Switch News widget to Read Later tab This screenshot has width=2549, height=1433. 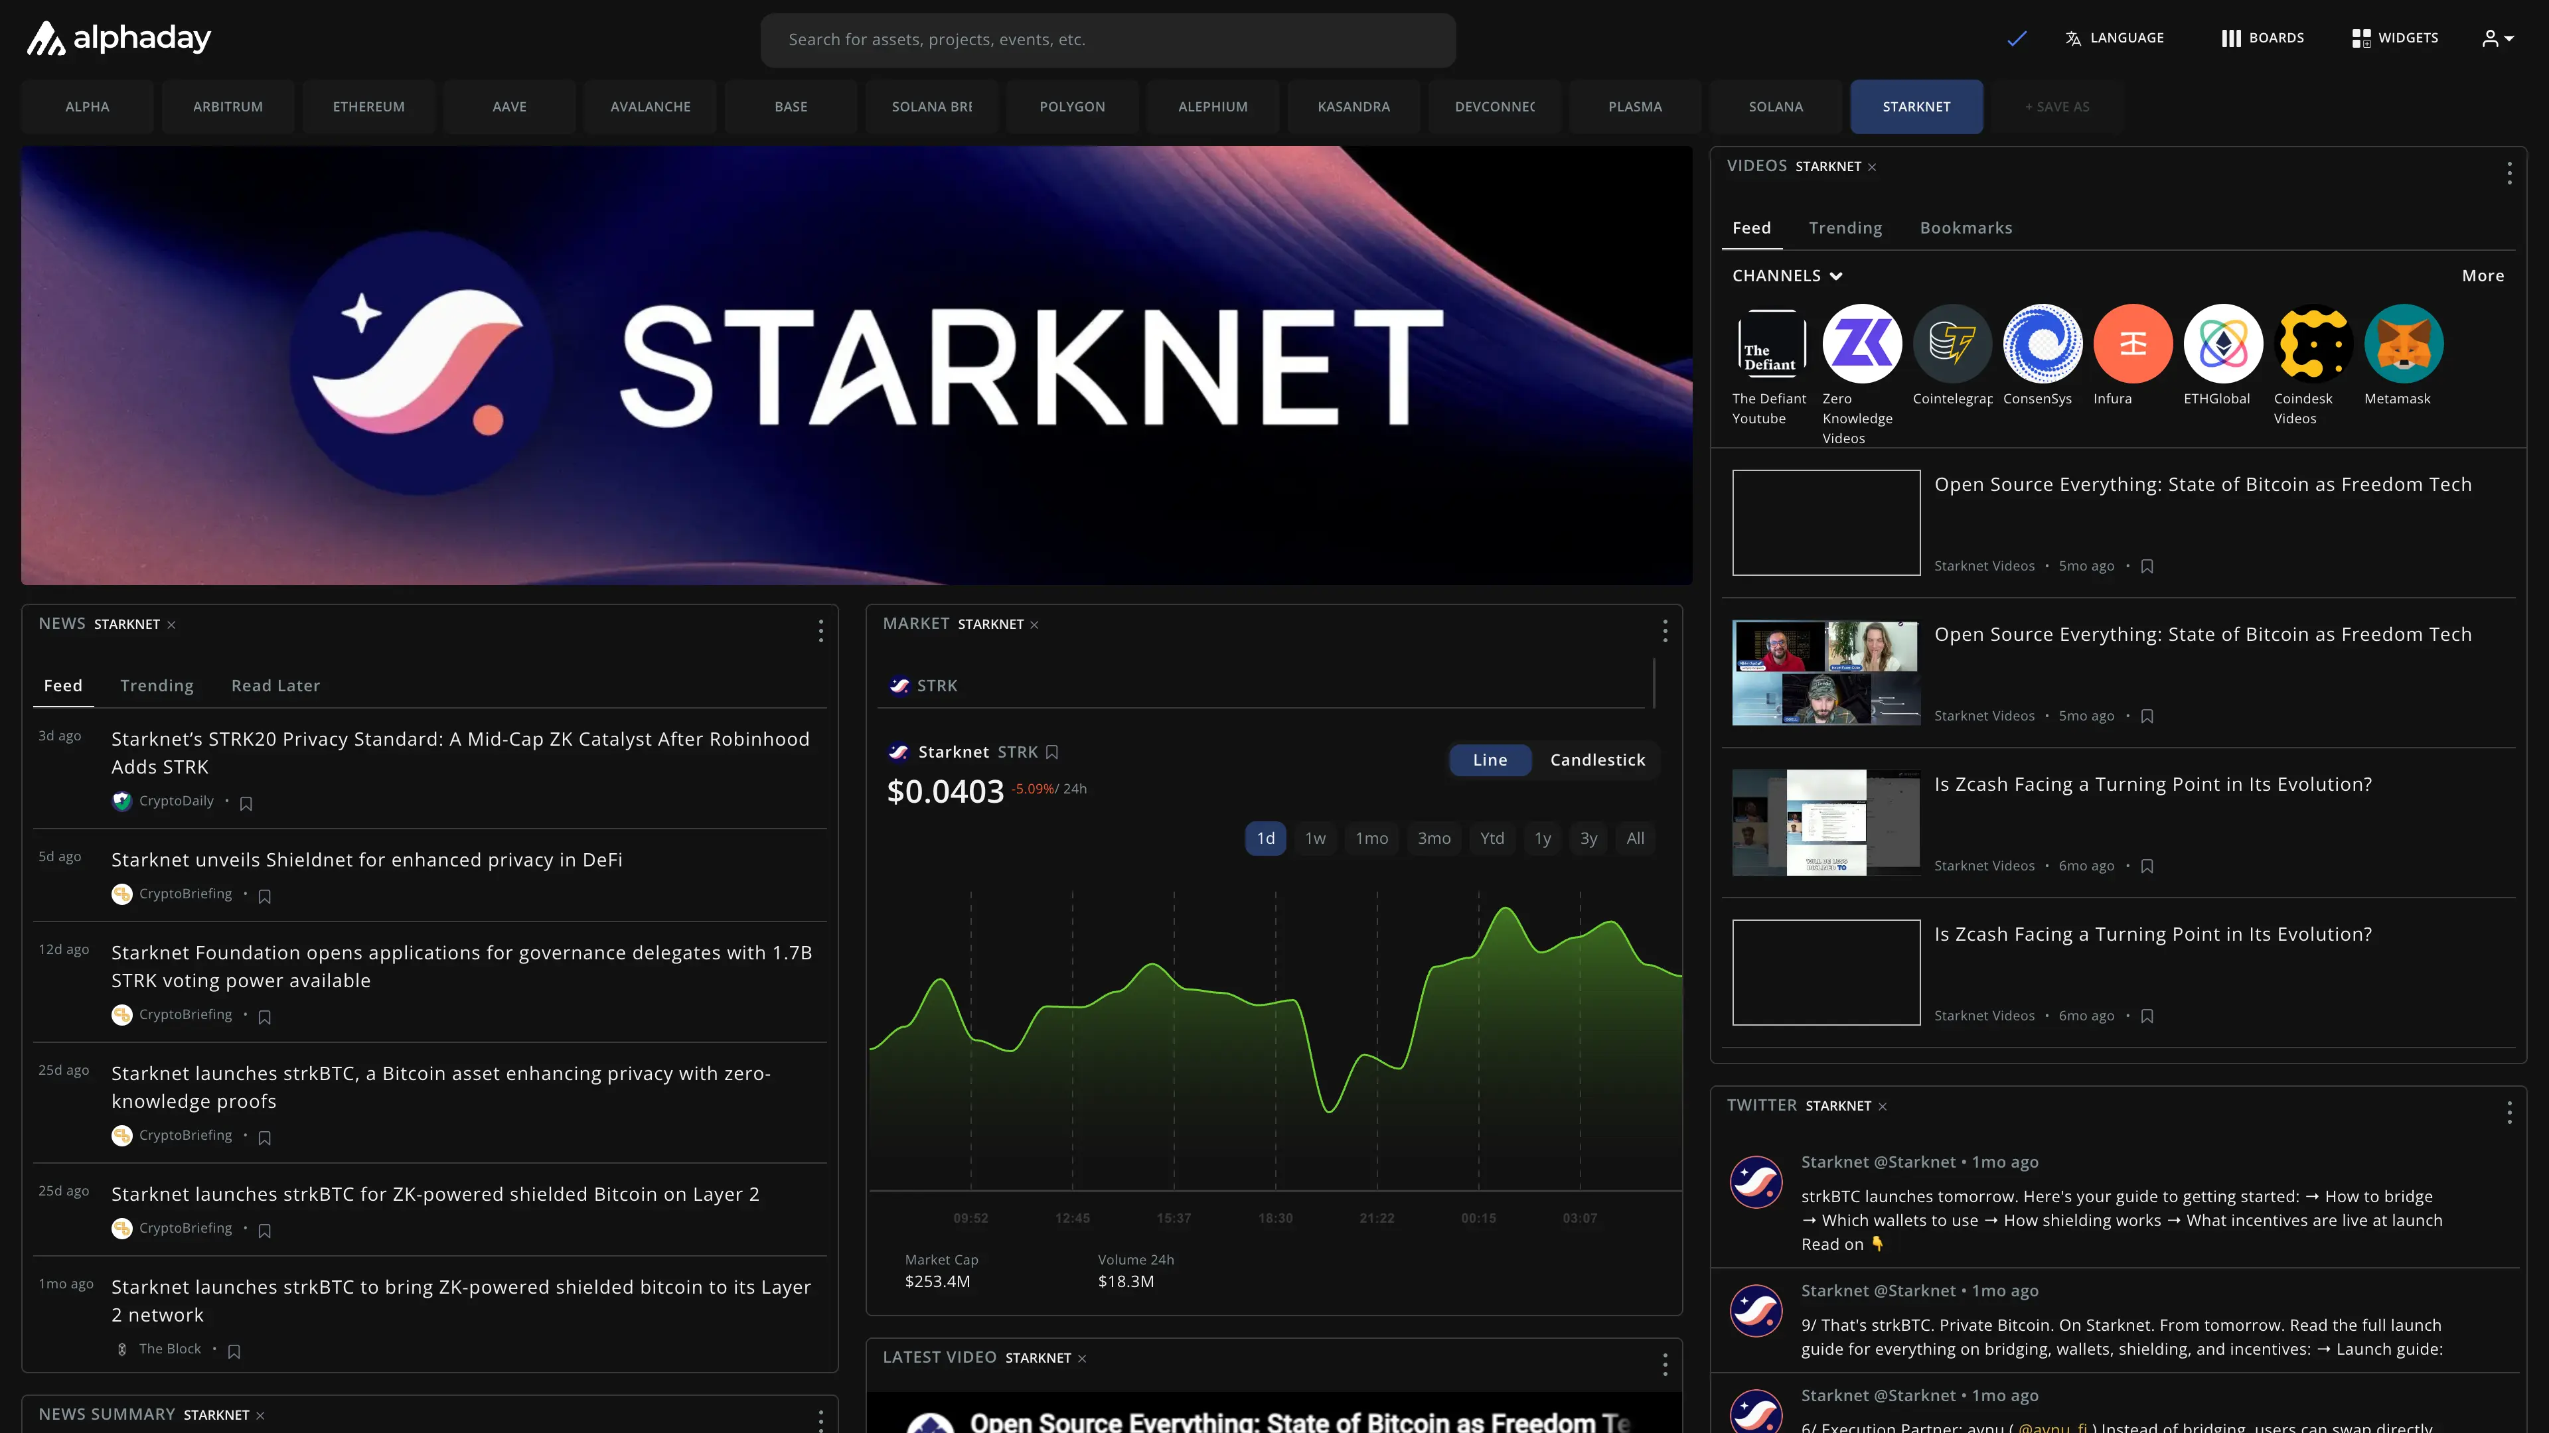point(275,685)
